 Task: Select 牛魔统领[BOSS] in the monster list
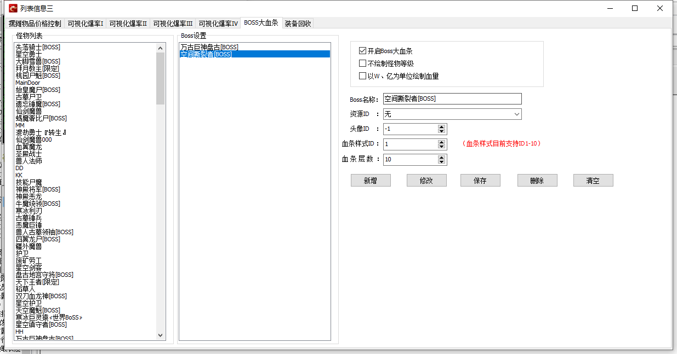coord(38,204)
